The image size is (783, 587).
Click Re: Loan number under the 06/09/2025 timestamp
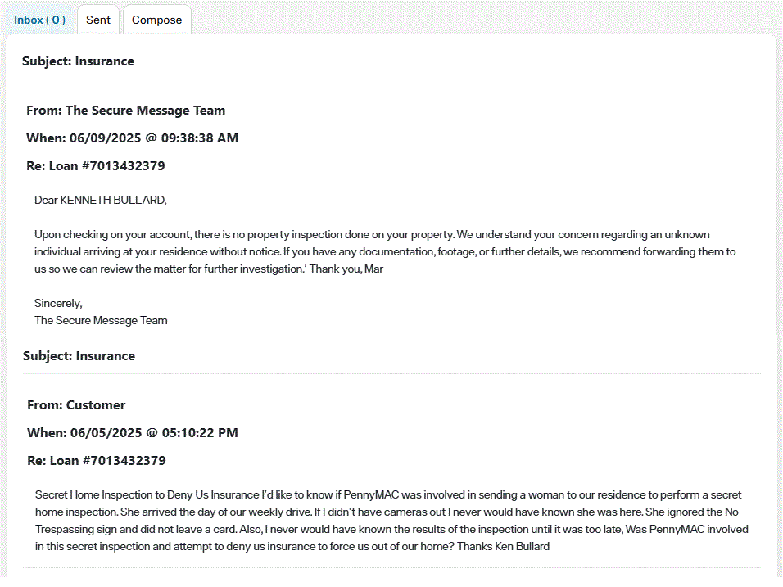coord(96,165)
